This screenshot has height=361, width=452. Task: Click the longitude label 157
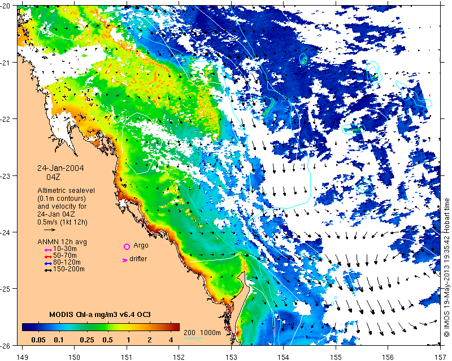tap(441, 358)
